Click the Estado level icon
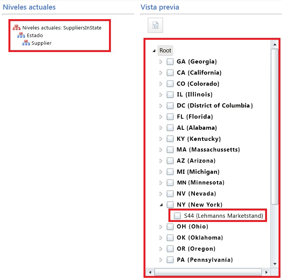 click(x=21, y=35)
